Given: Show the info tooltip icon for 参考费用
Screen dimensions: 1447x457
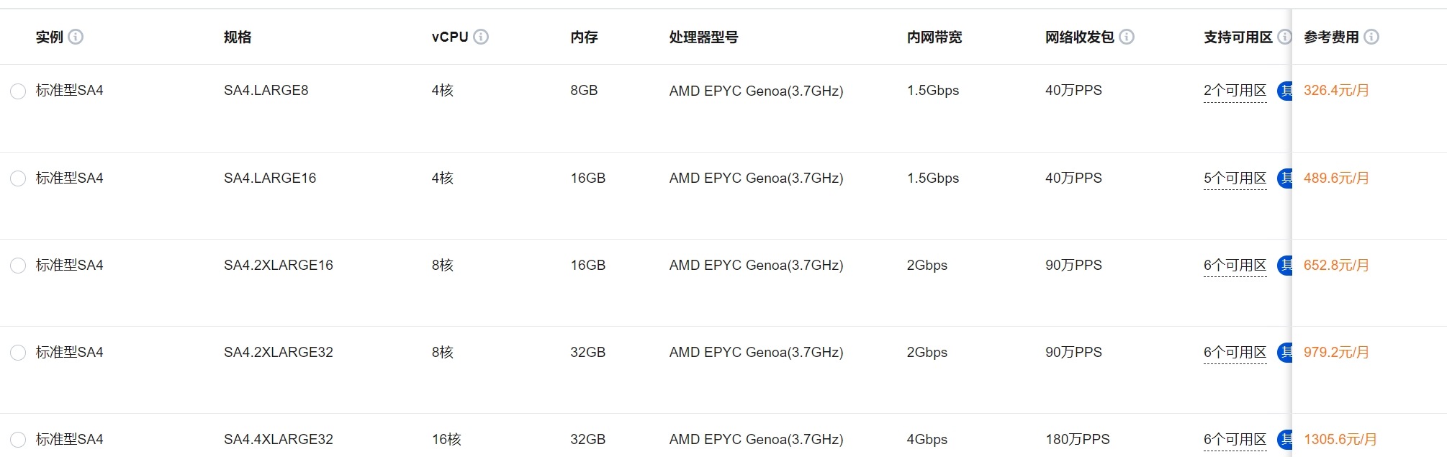Looking at the screenshot, I should [1371, 37].
